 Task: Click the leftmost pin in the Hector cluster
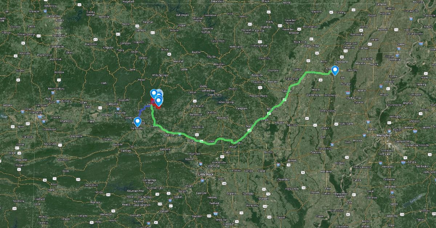(153, 94)
